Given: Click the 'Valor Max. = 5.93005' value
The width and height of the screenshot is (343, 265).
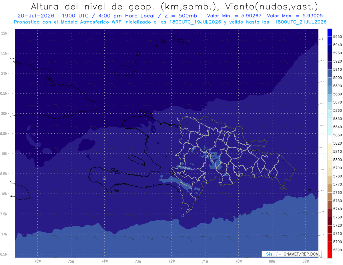Looking at the screenshot, I should (295, 16).
